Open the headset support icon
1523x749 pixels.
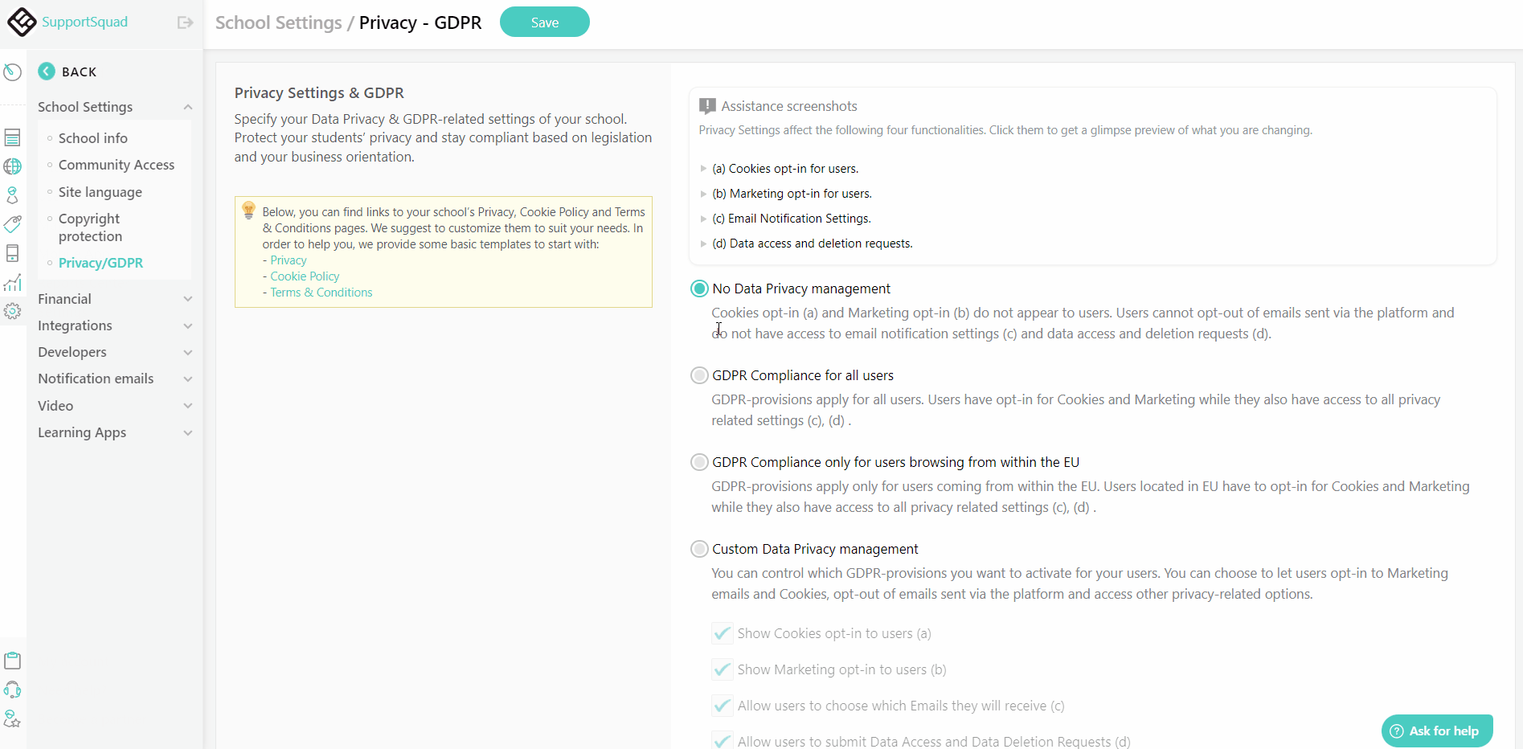12,690
